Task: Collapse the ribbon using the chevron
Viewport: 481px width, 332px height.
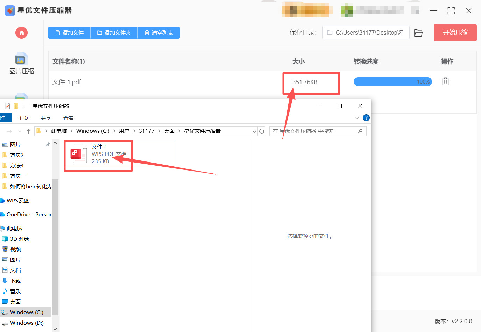Action: point(356,118)
